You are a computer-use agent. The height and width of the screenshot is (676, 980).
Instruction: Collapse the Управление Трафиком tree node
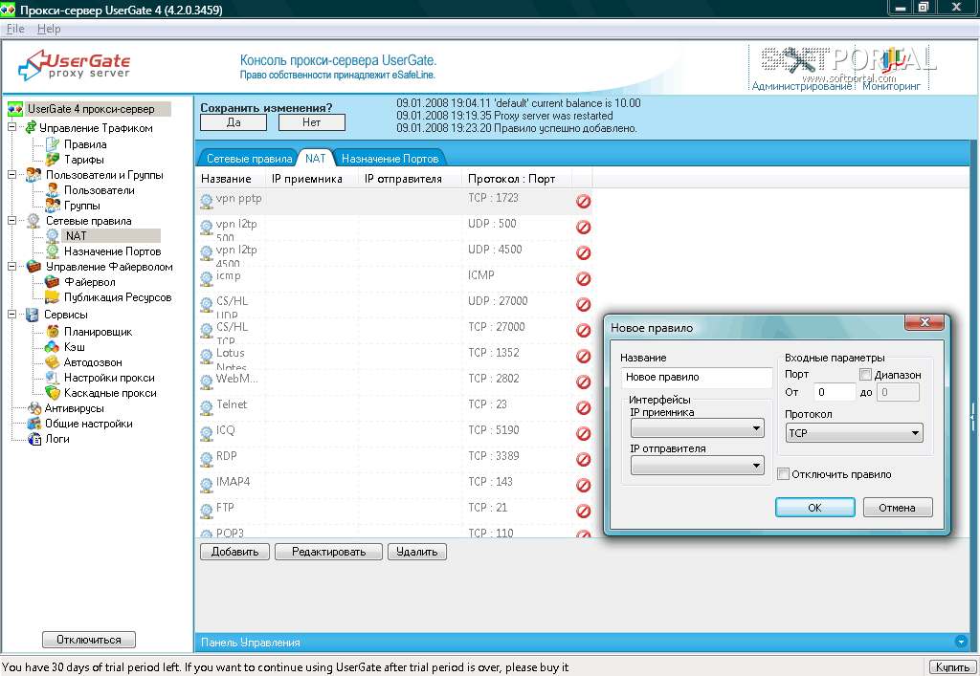pos(11,127)
